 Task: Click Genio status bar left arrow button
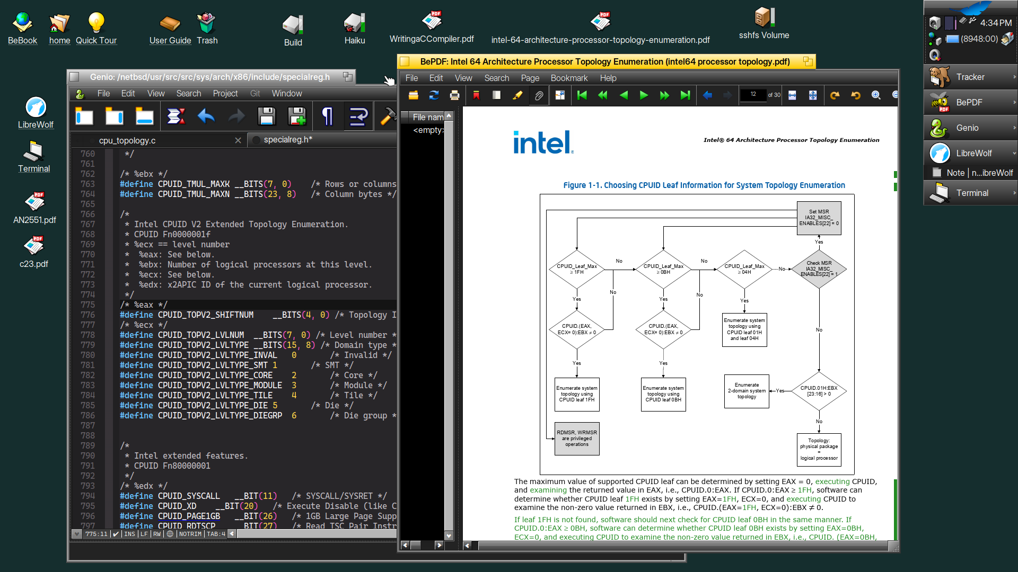232,534
